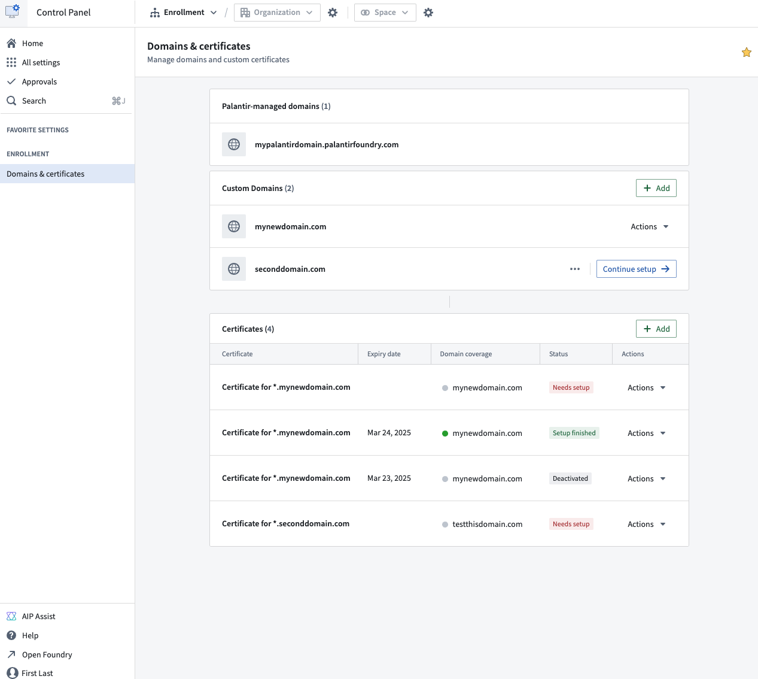Click the Approvals checkmark icon

[11, 81]
